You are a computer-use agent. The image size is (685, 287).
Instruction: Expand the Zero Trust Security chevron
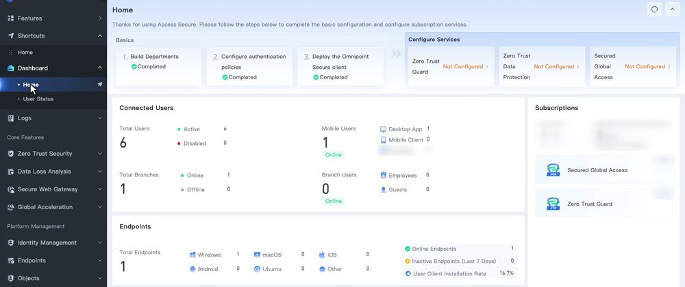coord(100,154)
